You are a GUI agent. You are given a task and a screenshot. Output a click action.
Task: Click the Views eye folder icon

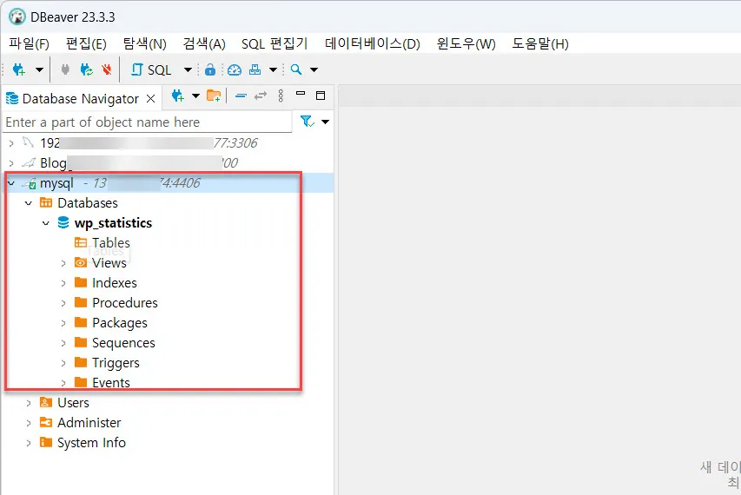(x=81, y=262)
